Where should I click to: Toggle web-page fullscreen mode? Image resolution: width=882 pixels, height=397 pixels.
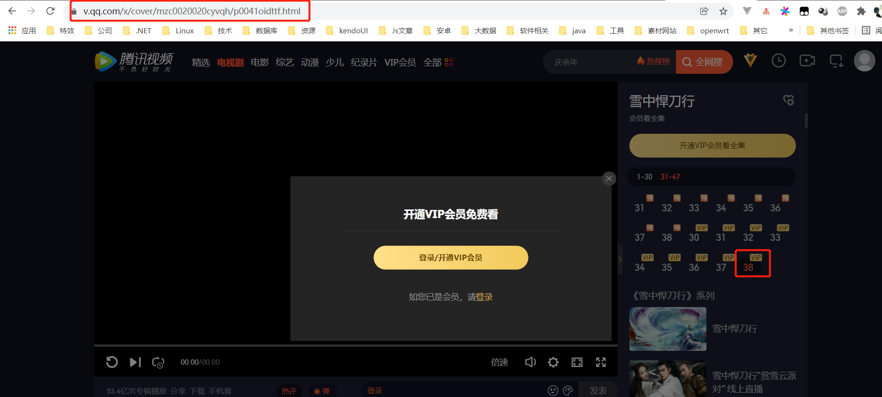(x=577, y=362)
